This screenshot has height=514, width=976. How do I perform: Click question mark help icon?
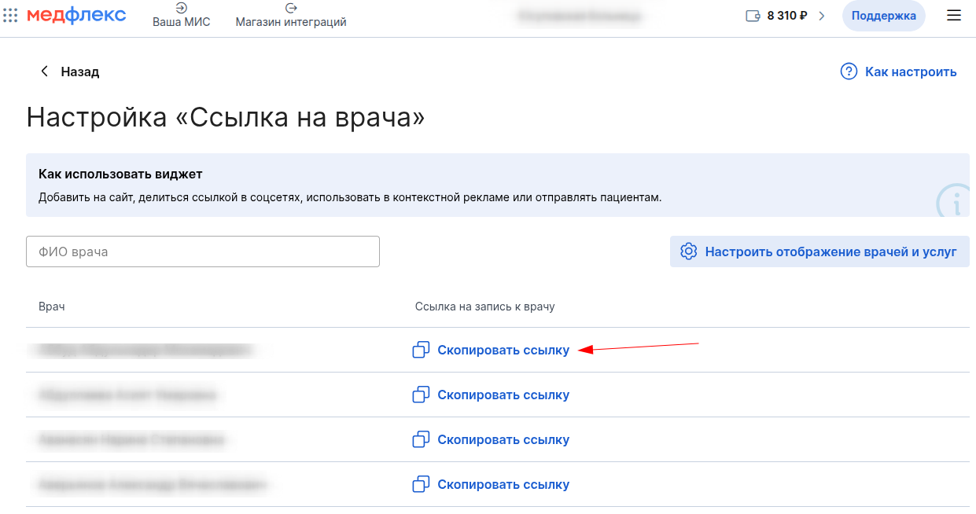[849, 72]
